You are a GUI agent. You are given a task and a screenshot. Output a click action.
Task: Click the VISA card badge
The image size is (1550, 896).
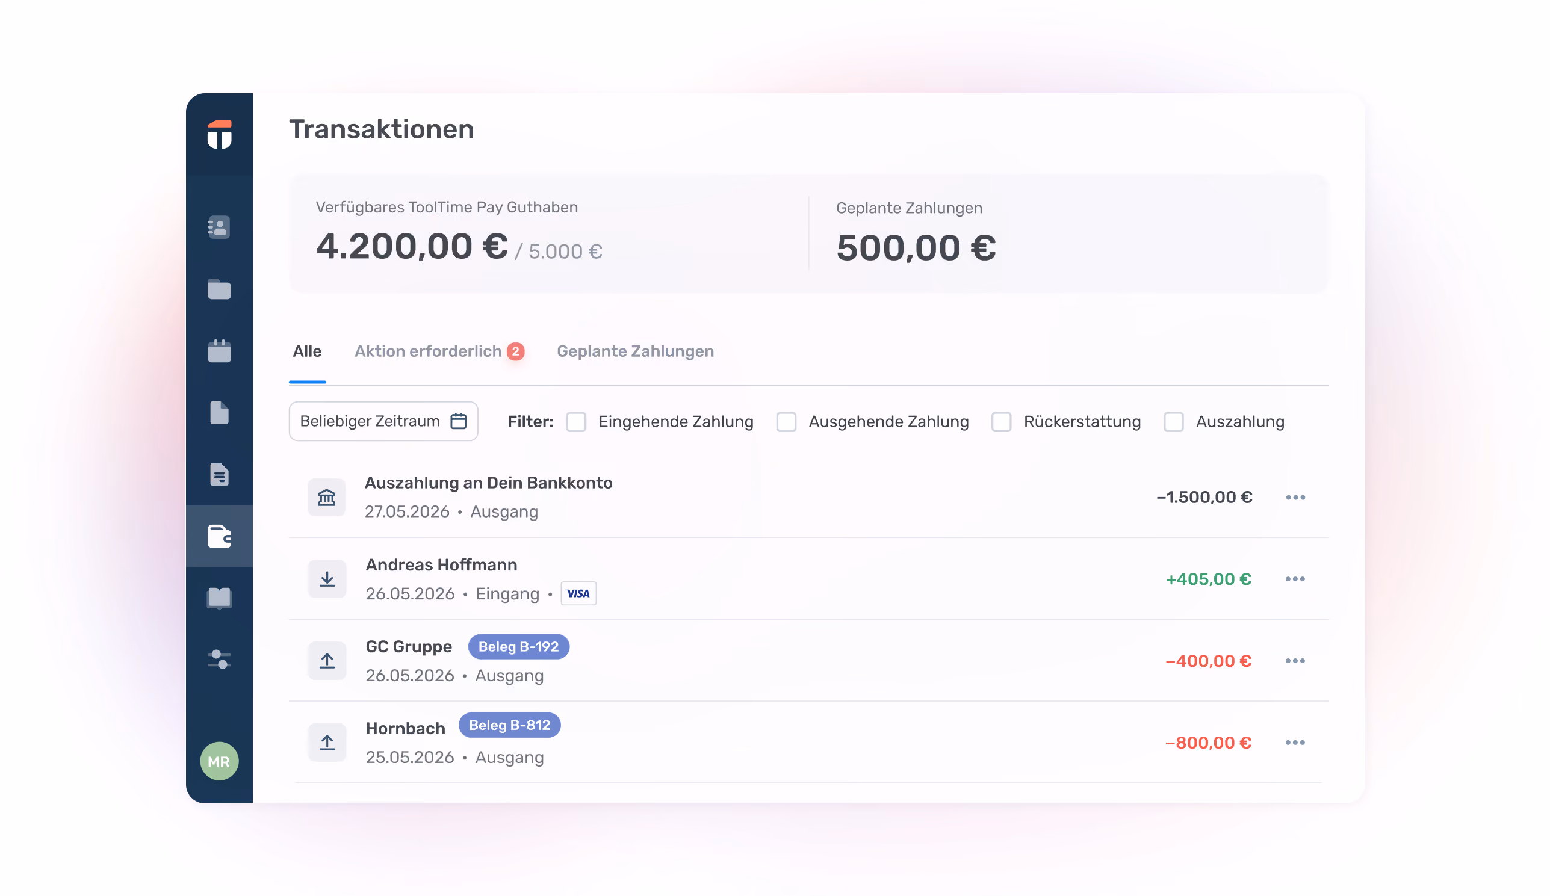coord(578,593)
